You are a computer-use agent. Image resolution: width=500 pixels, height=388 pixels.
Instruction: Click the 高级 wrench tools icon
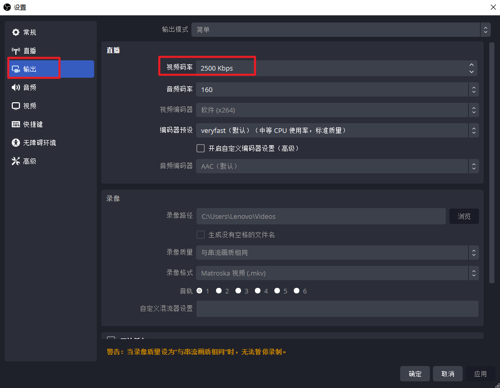click(15, 162)
